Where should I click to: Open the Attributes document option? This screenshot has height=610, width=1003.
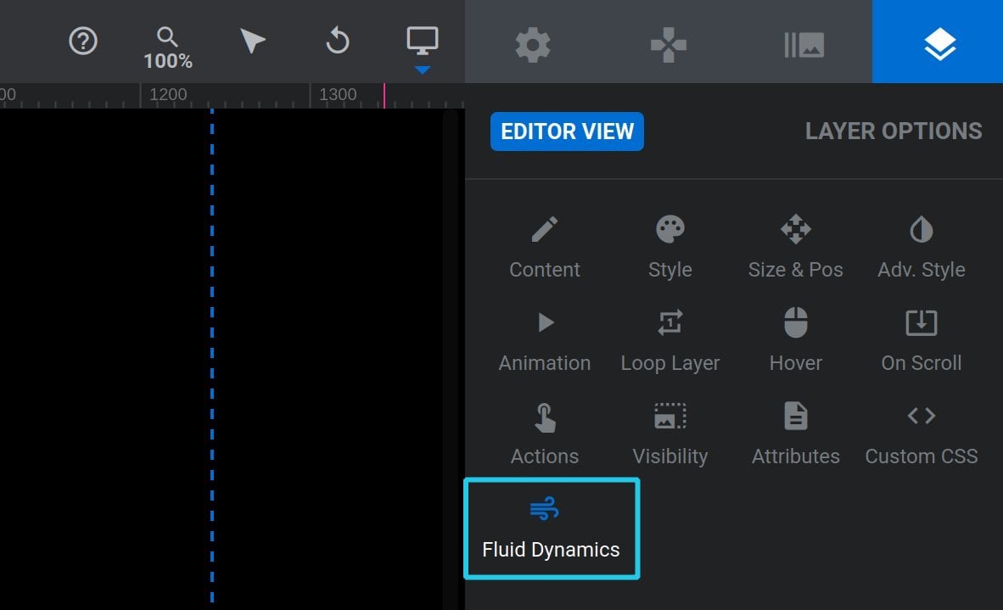click(x=795, y=434)
